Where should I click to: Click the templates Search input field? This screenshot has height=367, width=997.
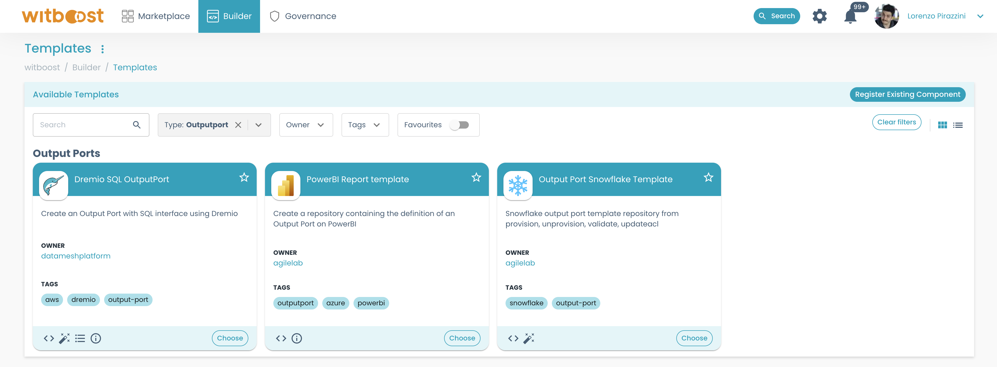point(85,125)
